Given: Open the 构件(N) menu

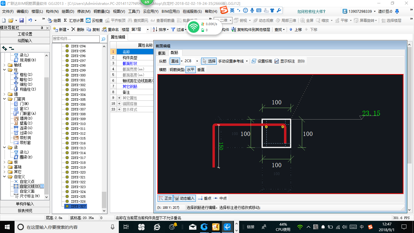Looking at the screenshot, I should click(x=52, y=11).
